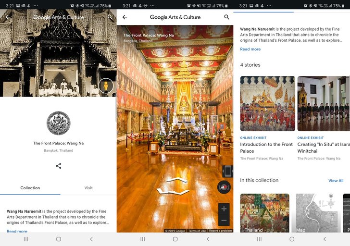Open the round Wang Na emblem logo
This screenshot has width=350, height=246.
59,123
